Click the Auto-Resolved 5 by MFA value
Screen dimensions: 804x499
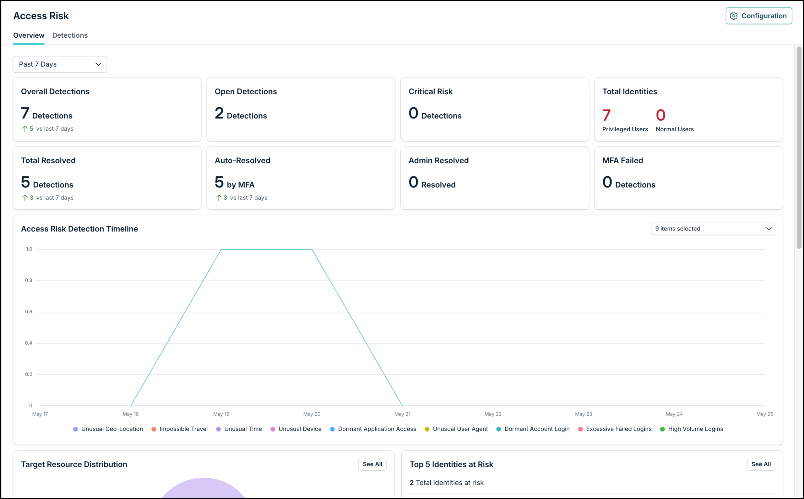pos(234,182)
